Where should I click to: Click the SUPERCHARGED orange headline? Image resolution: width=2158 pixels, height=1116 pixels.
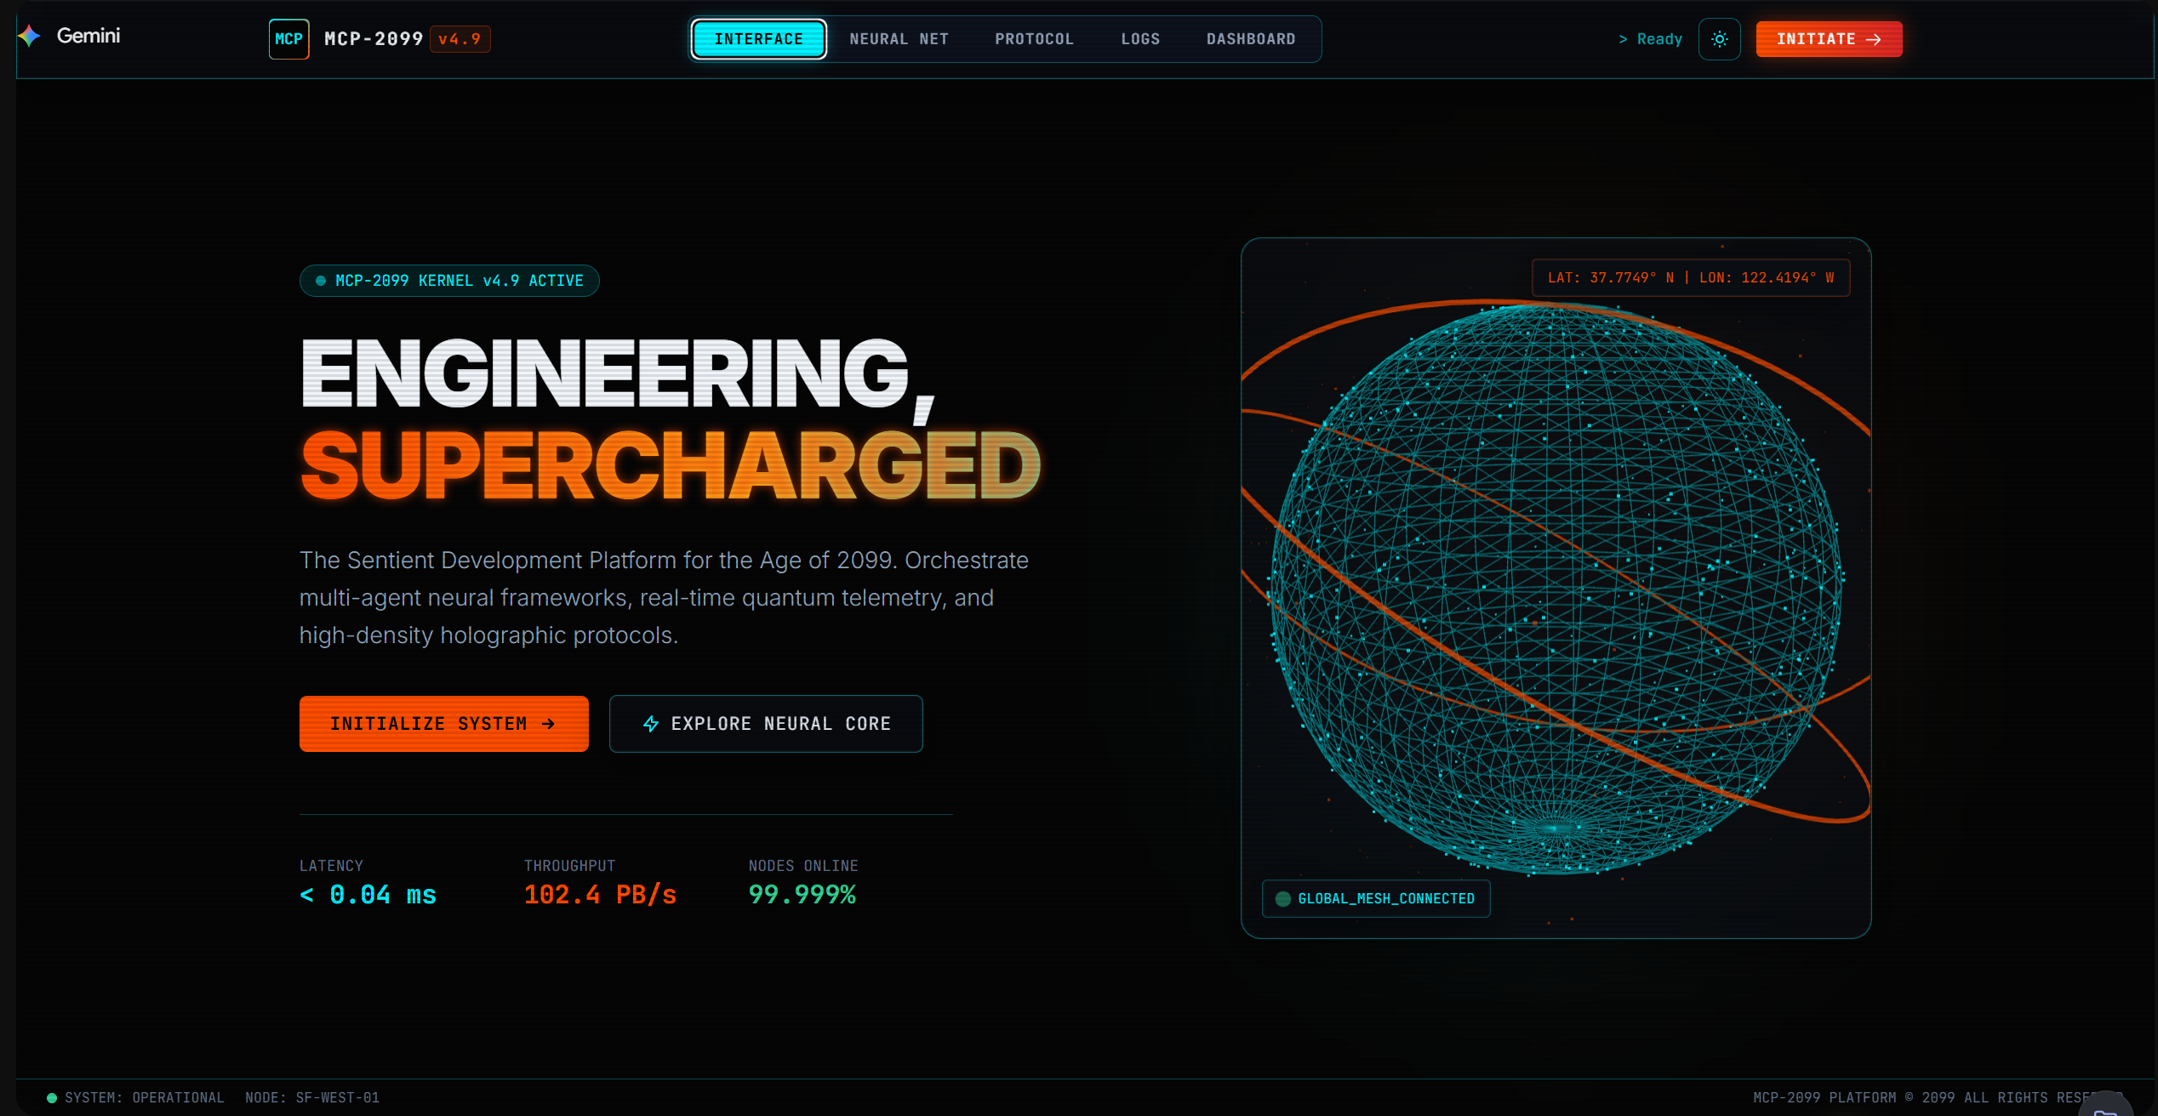(671, 465)
